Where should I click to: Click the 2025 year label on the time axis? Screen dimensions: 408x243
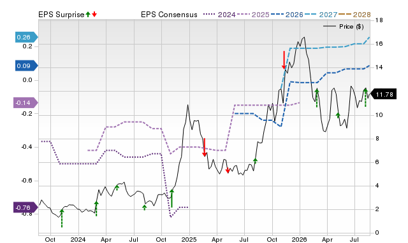[x=189, y=239]
